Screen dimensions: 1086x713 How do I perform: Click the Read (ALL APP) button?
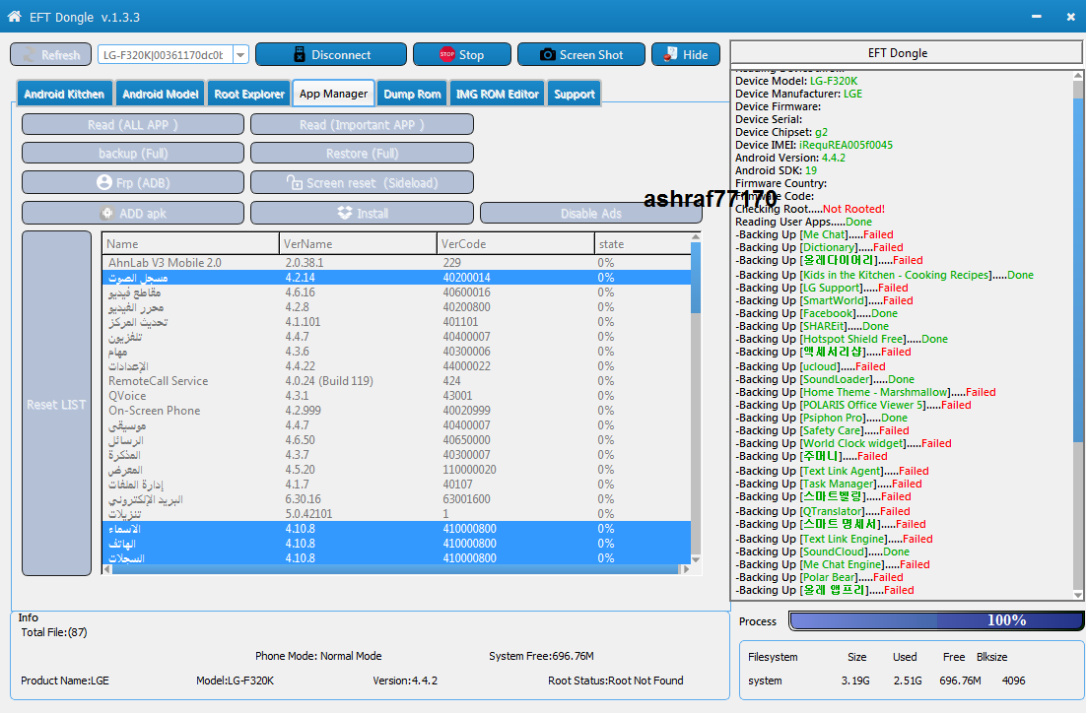pyautogui.click(x=133, y=125)
